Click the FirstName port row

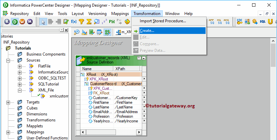click(111, 102)
